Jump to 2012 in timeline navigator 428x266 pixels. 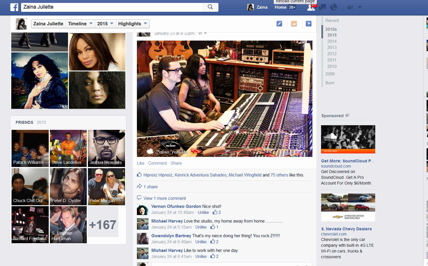tap(332, 54)
